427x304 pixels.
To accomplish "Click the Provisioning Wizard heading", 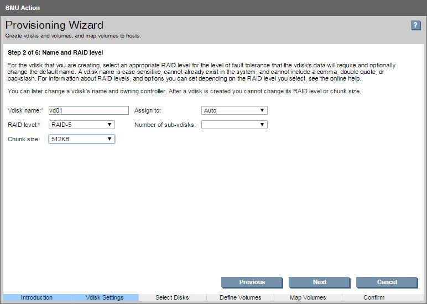I will pyautogui.click(x=54, y=25).
